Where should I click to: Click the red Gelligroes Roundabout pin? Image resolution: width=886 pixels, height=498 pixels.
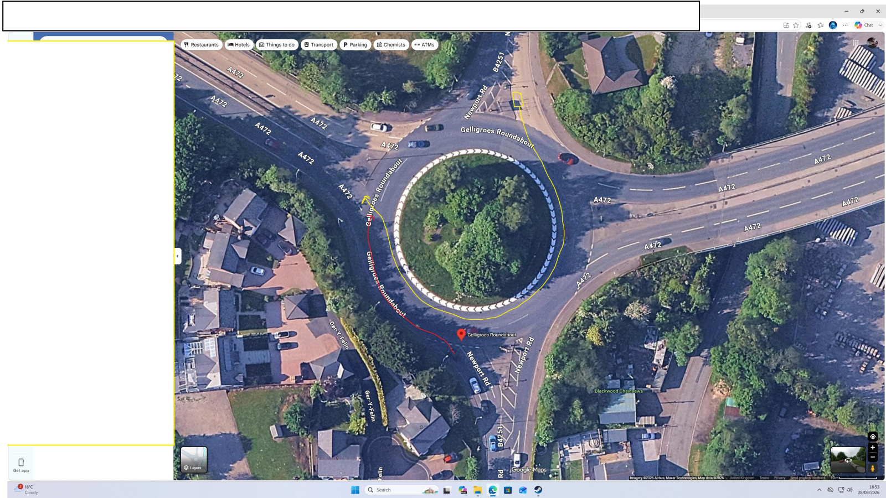pos(461,334)
